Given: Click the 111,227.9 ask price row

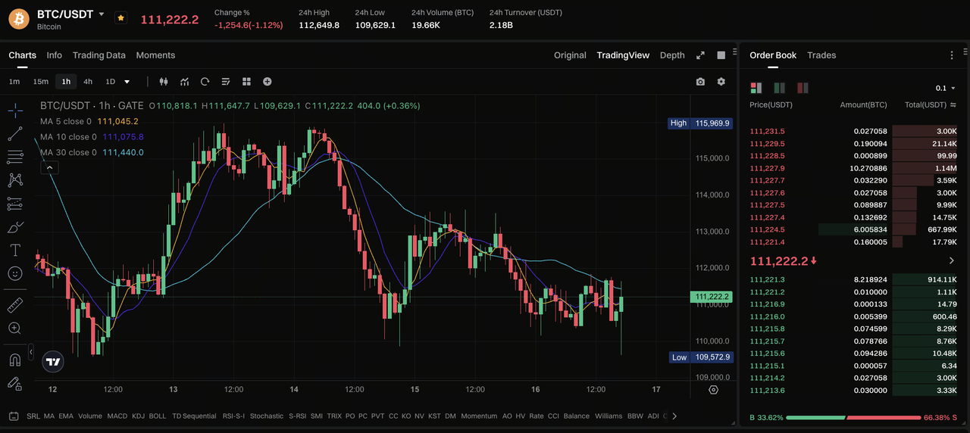Looking at the screenshot, I should (x=853, y=168).
